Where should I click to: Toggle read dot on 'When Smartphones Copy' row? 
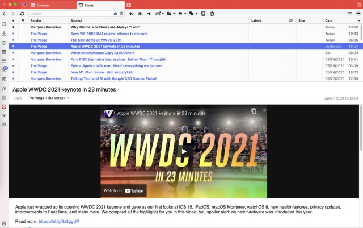(13, 53)
